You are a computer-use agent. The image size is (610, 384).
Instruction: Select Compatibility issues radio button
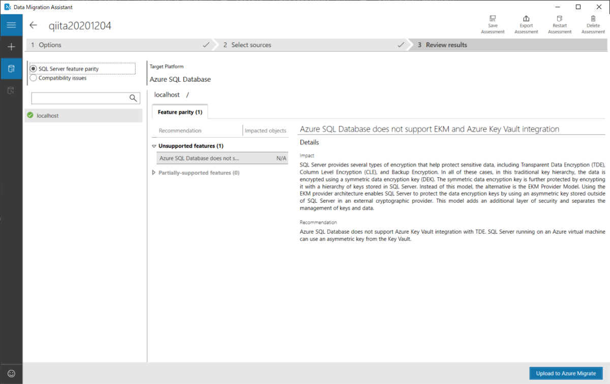pyautogui.click(x=34, y=78)
